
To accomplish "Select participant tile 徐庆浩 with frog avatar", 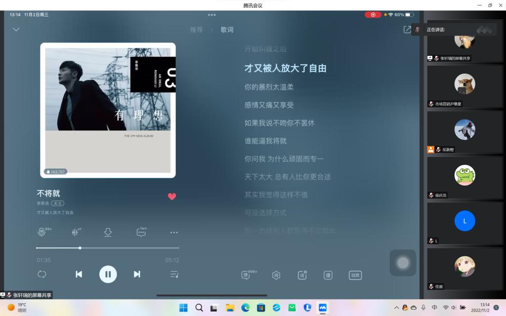I will [x=464, y=178].
